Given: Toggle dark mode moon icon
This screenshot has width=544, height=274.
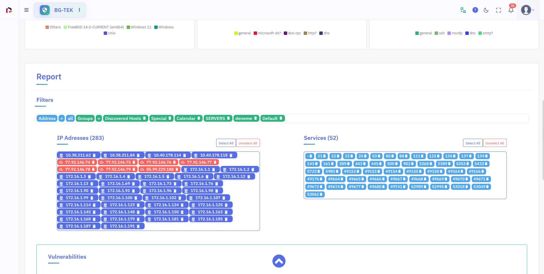Looking at the screenshot, I should pos(486,10).
